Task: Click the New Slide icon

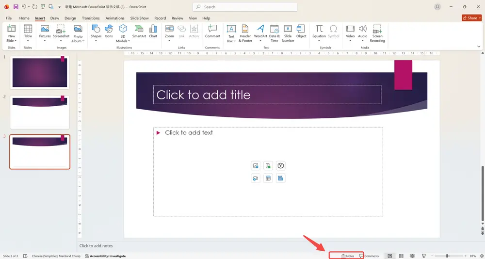Action: [x=12, y=29]
